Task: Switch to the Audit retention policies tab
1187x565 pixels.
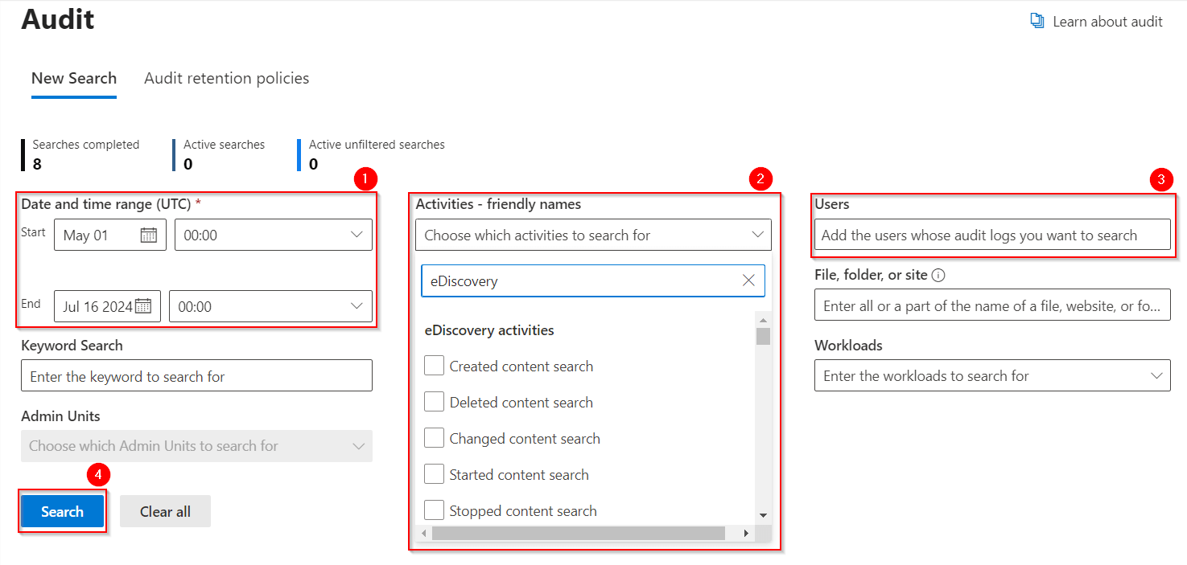Action: coord(226,78)
